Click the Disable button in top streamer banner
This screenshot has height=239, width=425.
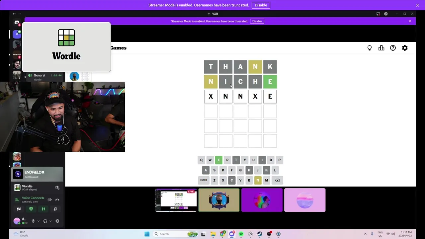click(x=261, y=5)
